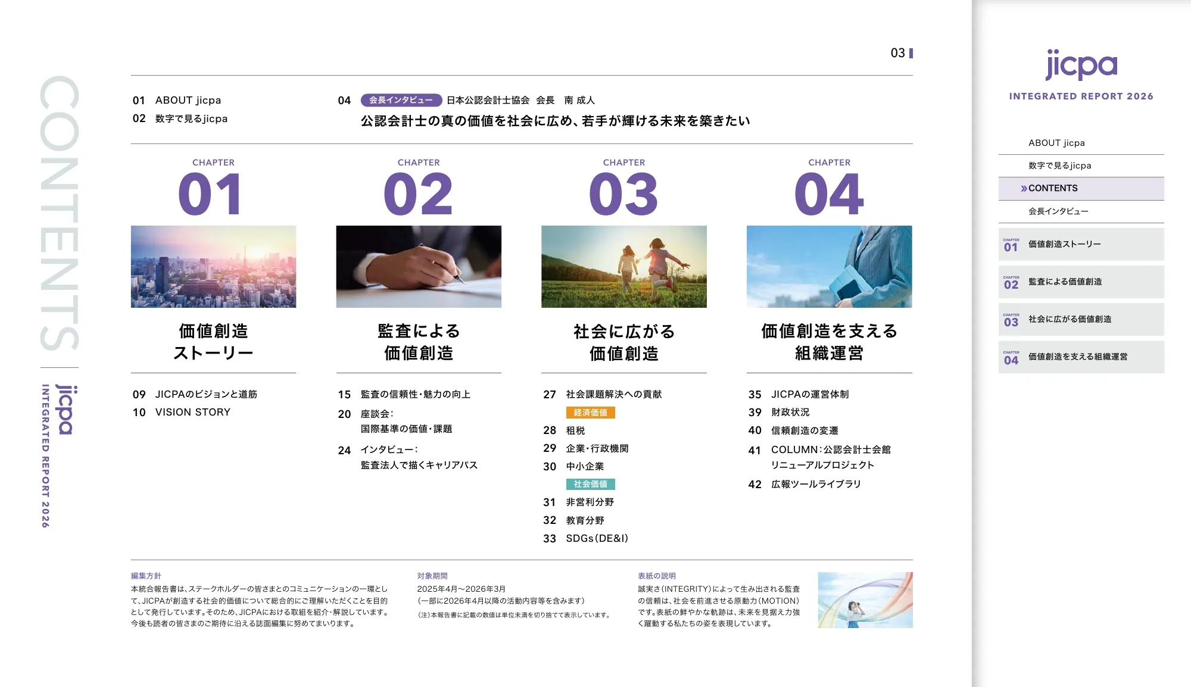This screenshot has height=687, width=1191.
Task: Jump to 40 信頼創造の変遷
Action: [x=793, y=430]
